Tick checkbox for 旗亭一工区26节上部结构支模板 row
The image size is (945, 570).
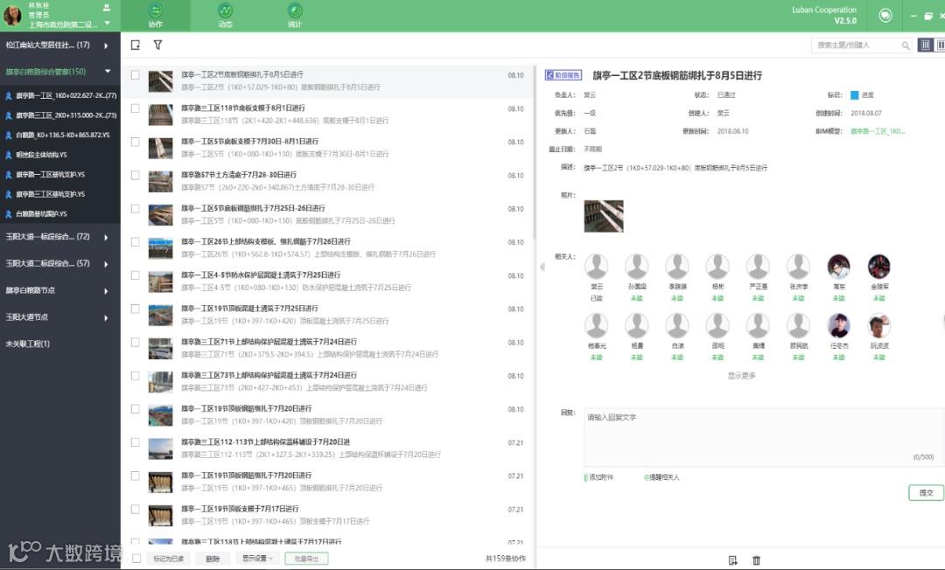tap(136, 242)
